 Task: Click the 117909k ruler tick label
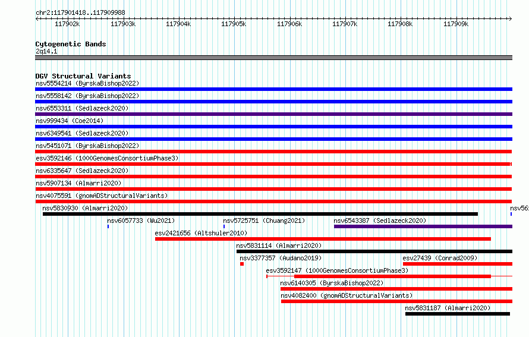[x=456, y=24]
